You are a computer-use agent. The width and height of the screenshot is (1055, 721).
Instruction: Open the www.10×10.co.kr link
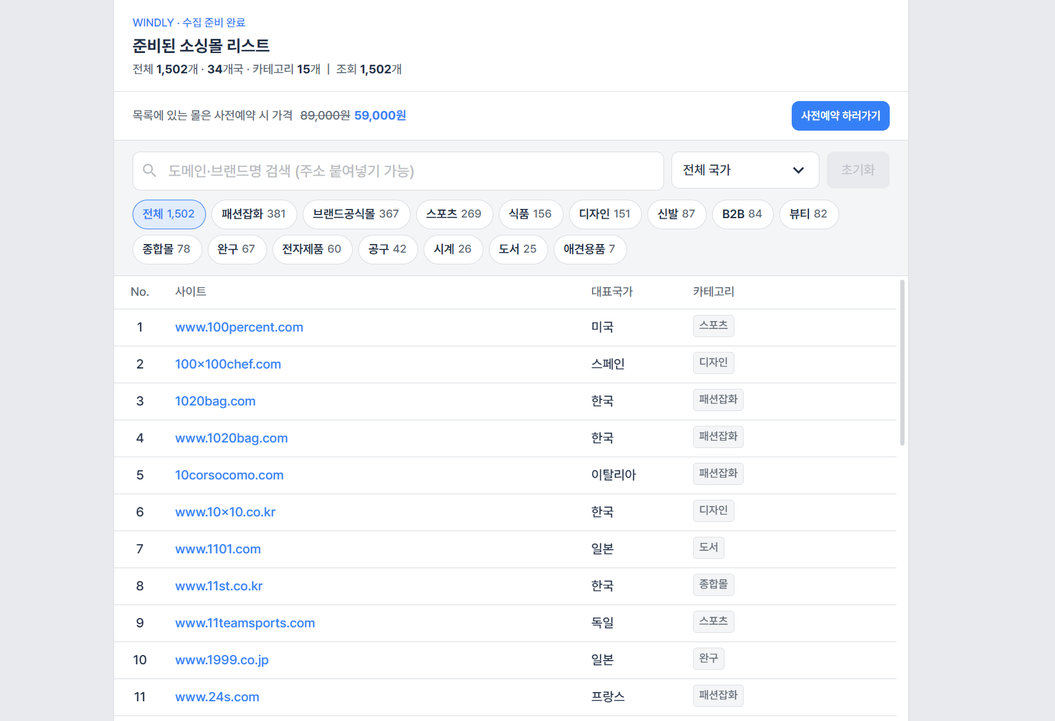(x=225, y=512)
